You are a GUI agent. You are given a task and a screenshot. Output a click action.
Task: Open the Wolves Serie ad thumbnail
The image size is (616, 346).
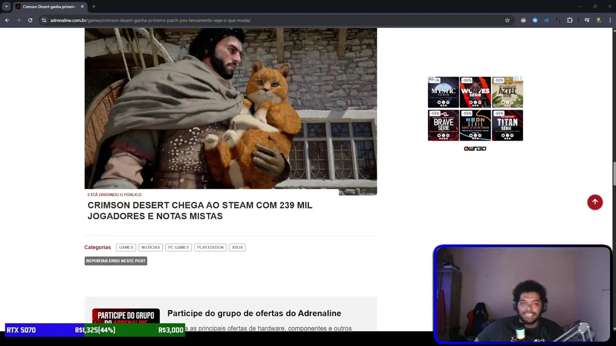point(475,92)
